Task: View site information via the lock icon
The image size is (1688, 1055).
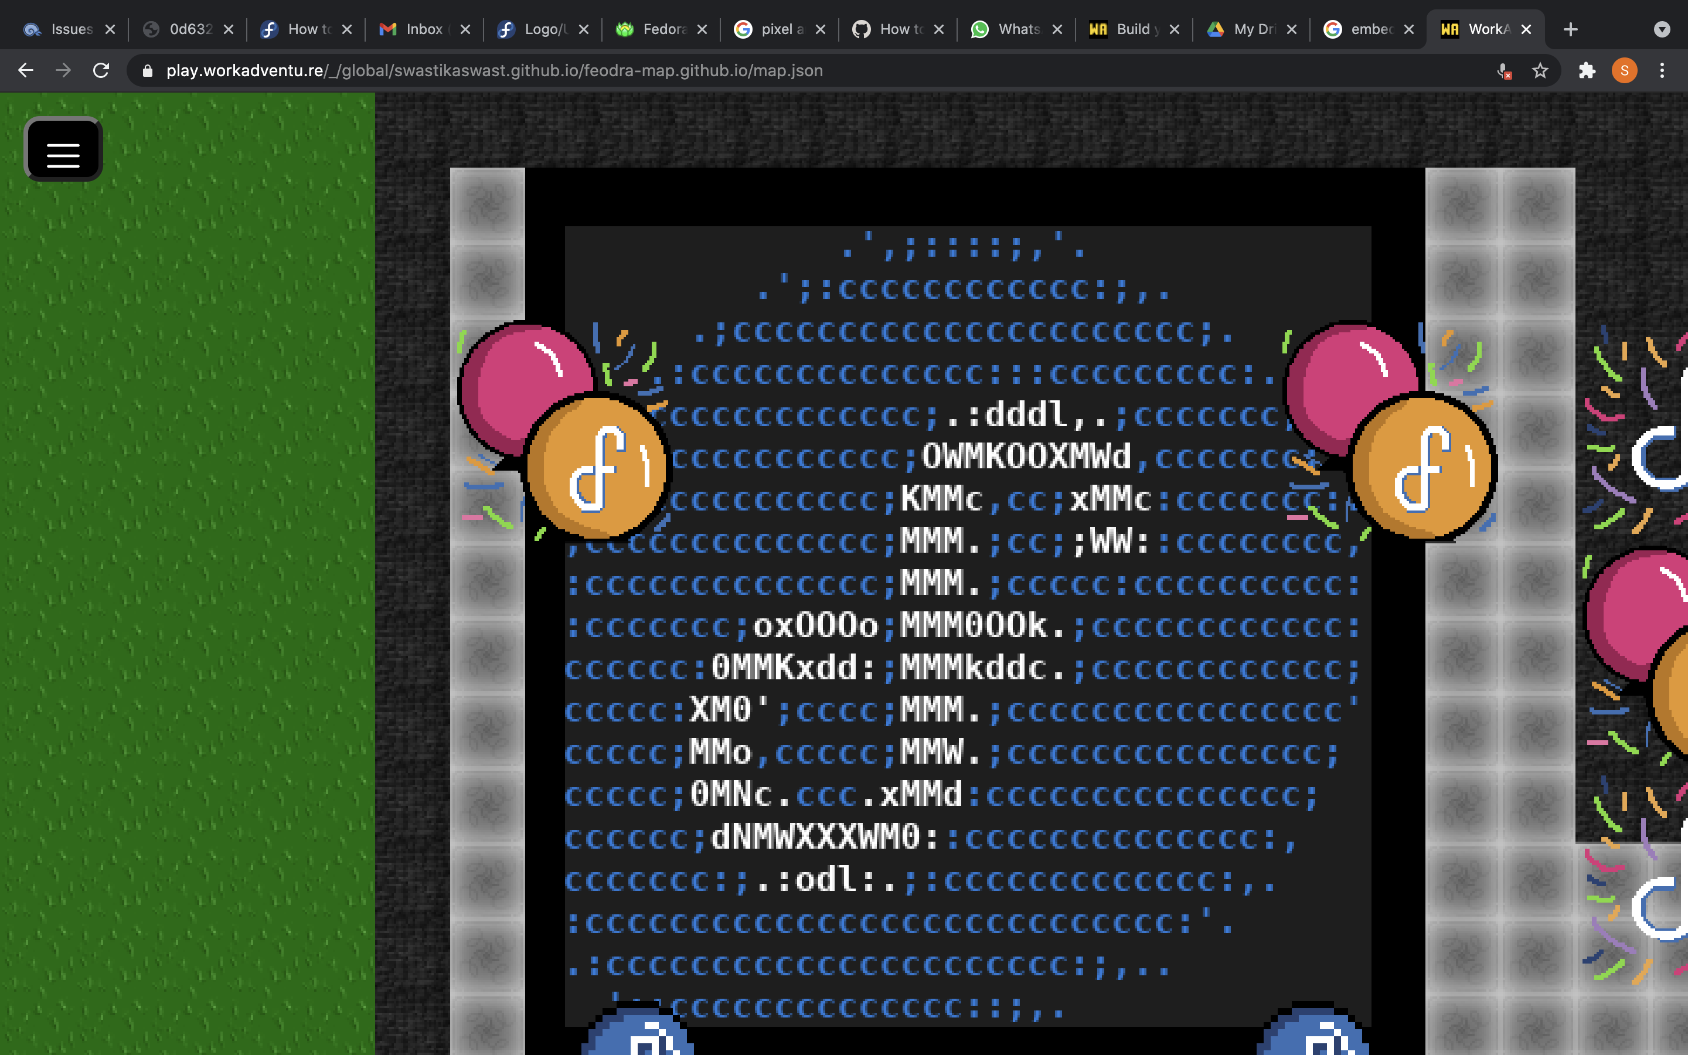Action: (x=147, y=70)
